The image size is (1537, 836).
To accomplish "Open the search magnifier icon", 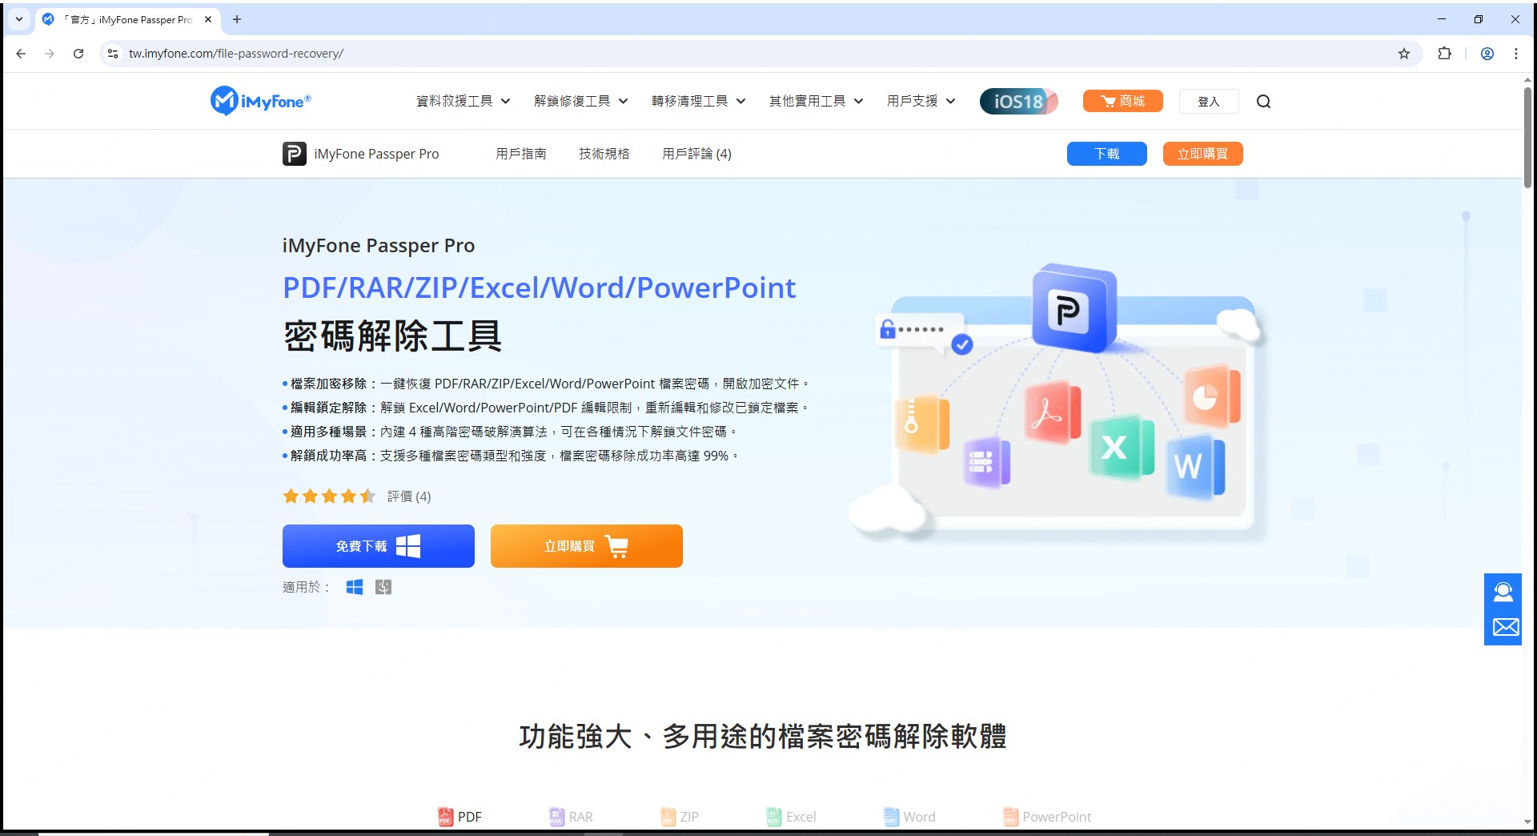I will pos(1263,101).
